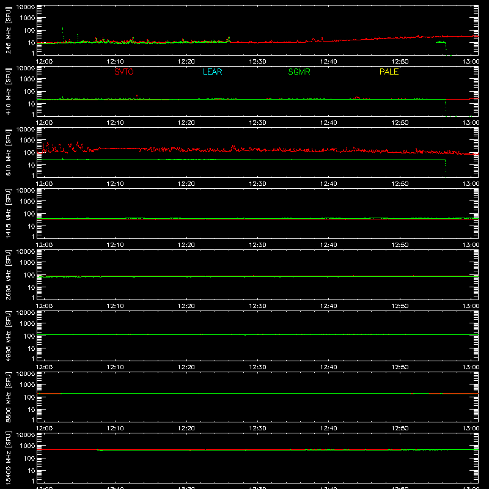Viewport: 489px width, 489px height.
Task: Select the 15400 MHz [SFU] axis title
Action: [x=9, y=458]
